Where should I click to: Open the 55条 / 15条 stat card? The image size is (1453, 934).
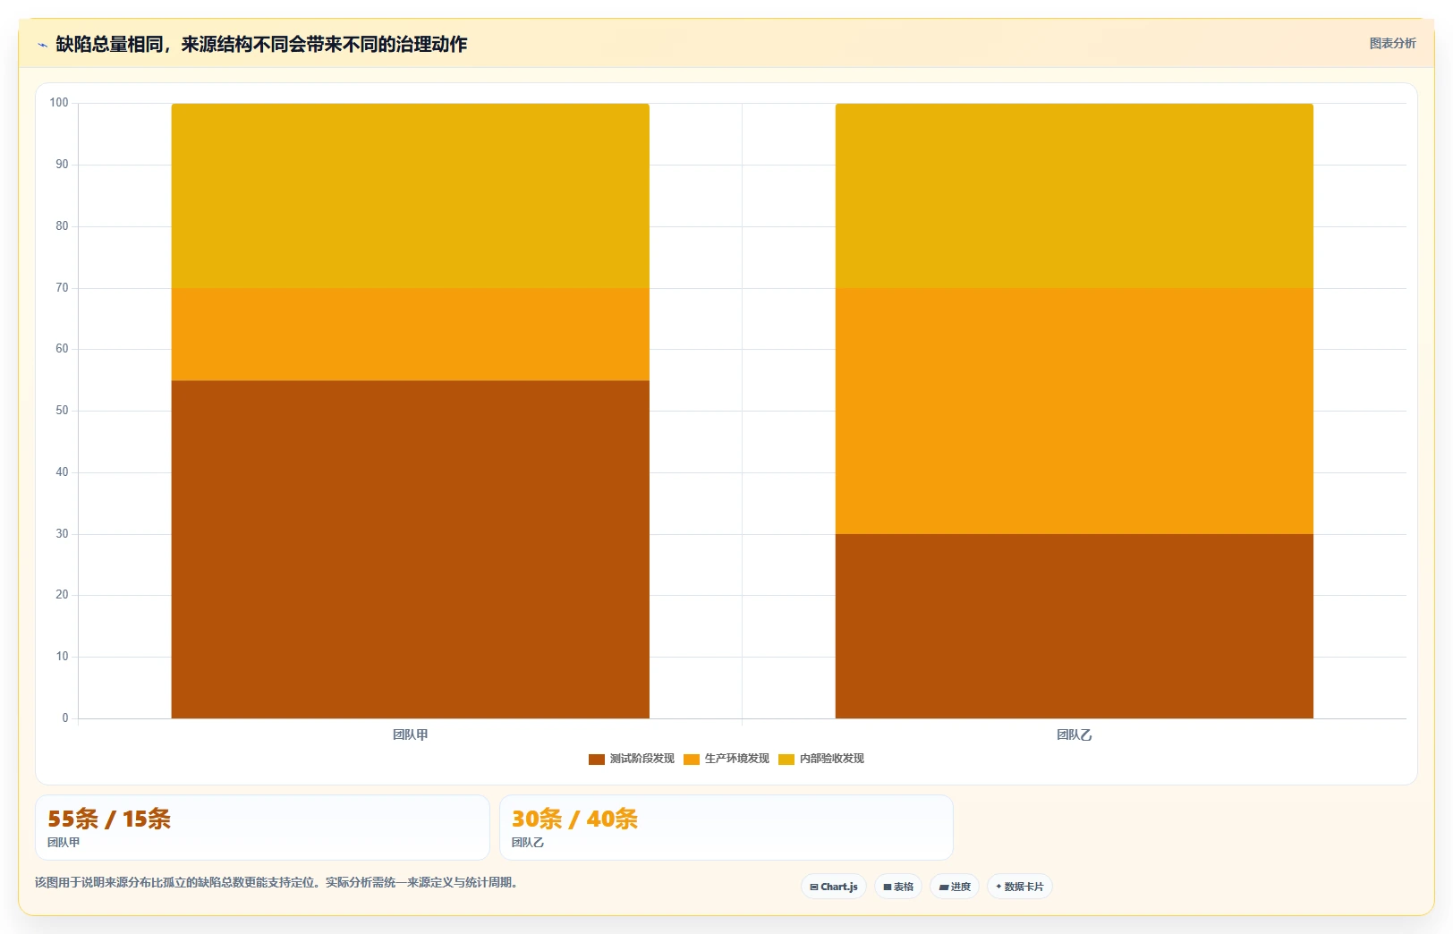262,828
